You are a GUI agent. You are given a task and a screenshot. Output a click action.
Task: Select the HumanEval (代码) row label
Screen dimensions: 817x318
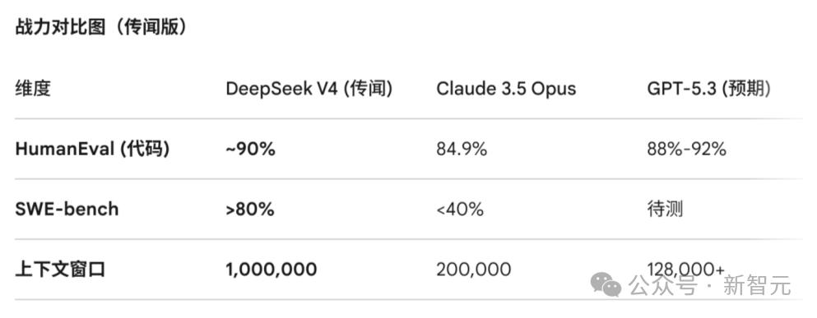tap(92, 150)
